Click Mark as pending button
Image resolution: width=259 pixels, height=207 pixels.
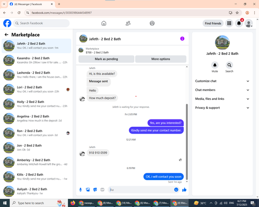tap(106, 59)
